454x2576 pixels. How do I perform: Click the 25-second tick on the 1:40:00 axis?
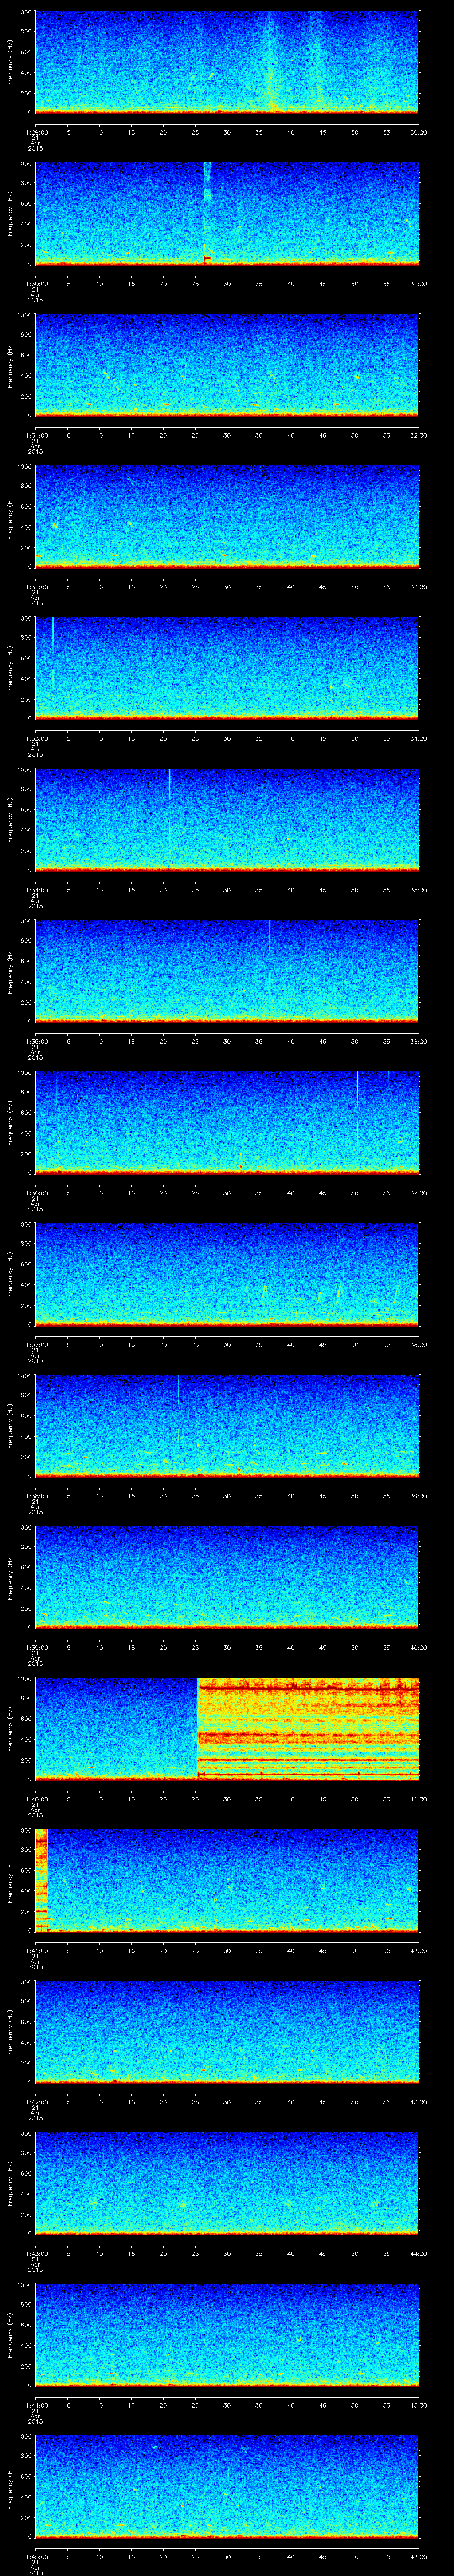pyautogui.click(x=195, y=1799)
